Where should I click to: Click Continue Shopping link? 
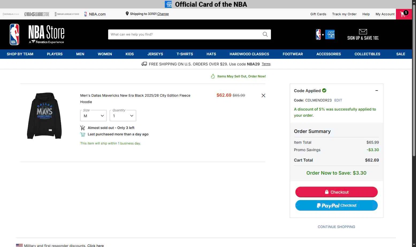pyautogui.click(x=336, y=227)
